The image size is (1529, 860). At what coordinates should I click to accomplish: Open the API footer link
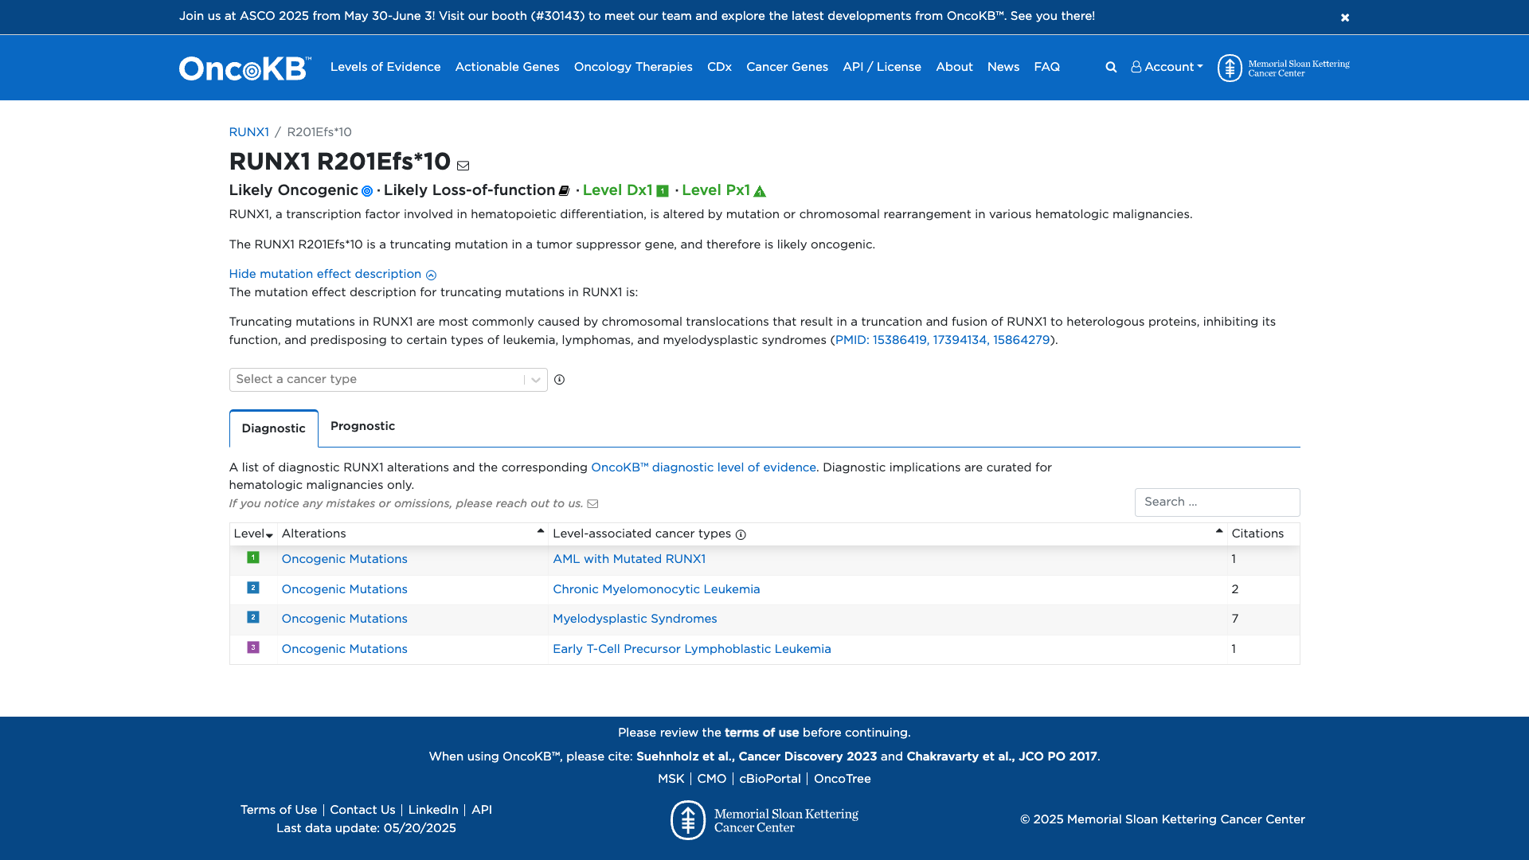(482, 811)
